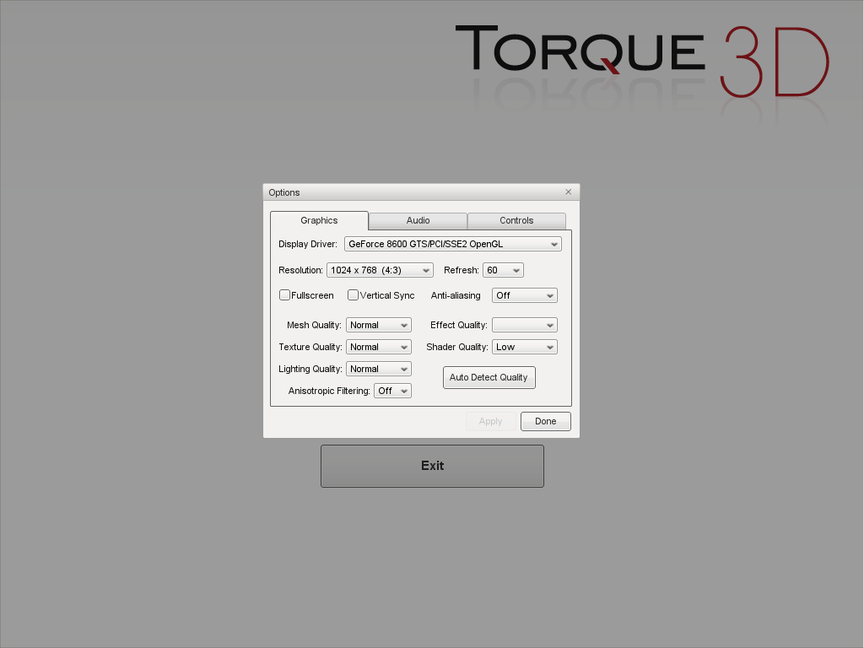This screenshot has width=864, height=648.
Task: Enable the Fullscreen checkbox
Action: pyautogui.click(x=285, y=295)
